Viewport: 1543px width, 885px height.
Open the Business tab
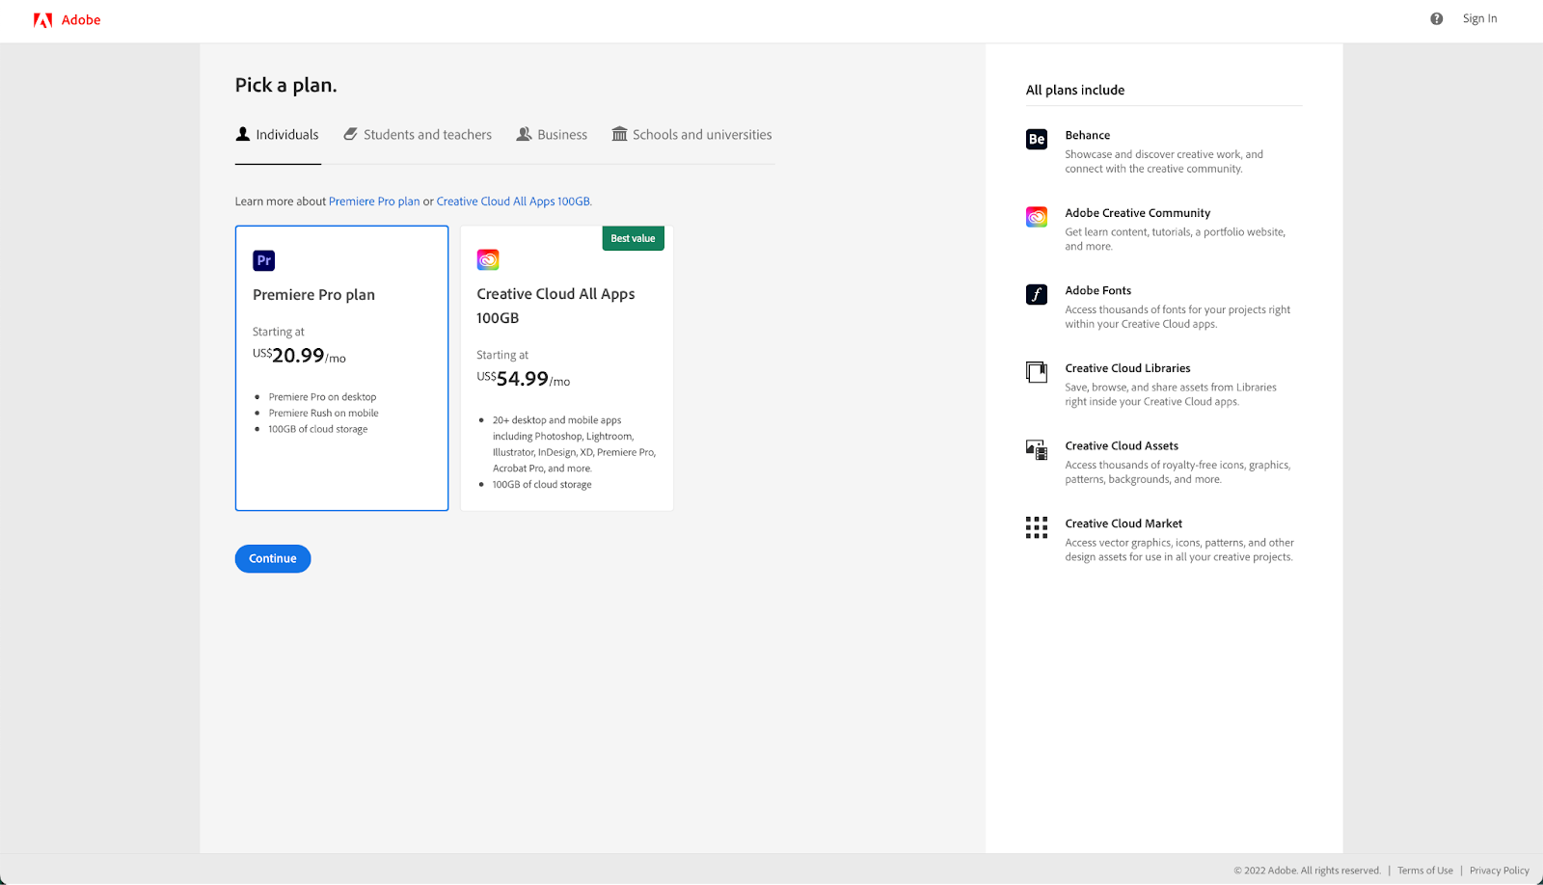tap(552, 135)
